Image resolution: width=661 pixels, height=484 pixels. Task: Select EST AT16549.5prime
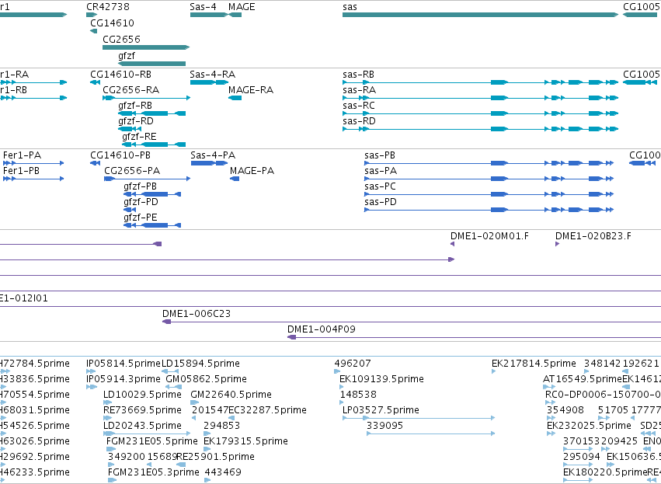tap(583, 379)
